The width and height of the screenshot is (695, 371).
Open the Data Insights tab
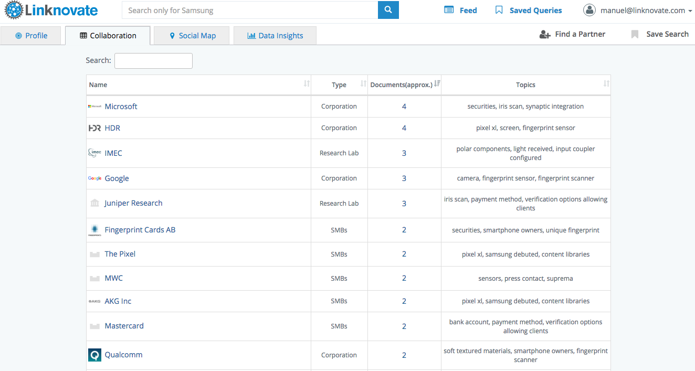tap(275, 36)
